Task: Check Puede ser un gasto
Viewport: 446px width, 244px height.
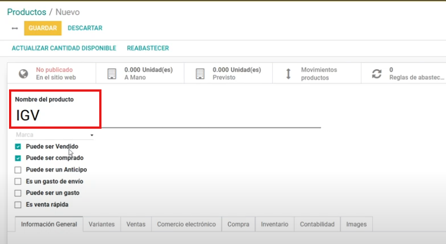Action: click(18, 193)
